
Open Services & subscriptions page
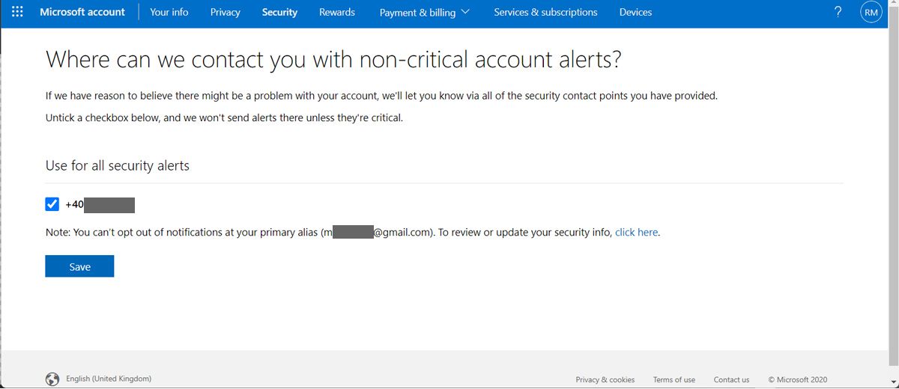click(x=545, y=12)
